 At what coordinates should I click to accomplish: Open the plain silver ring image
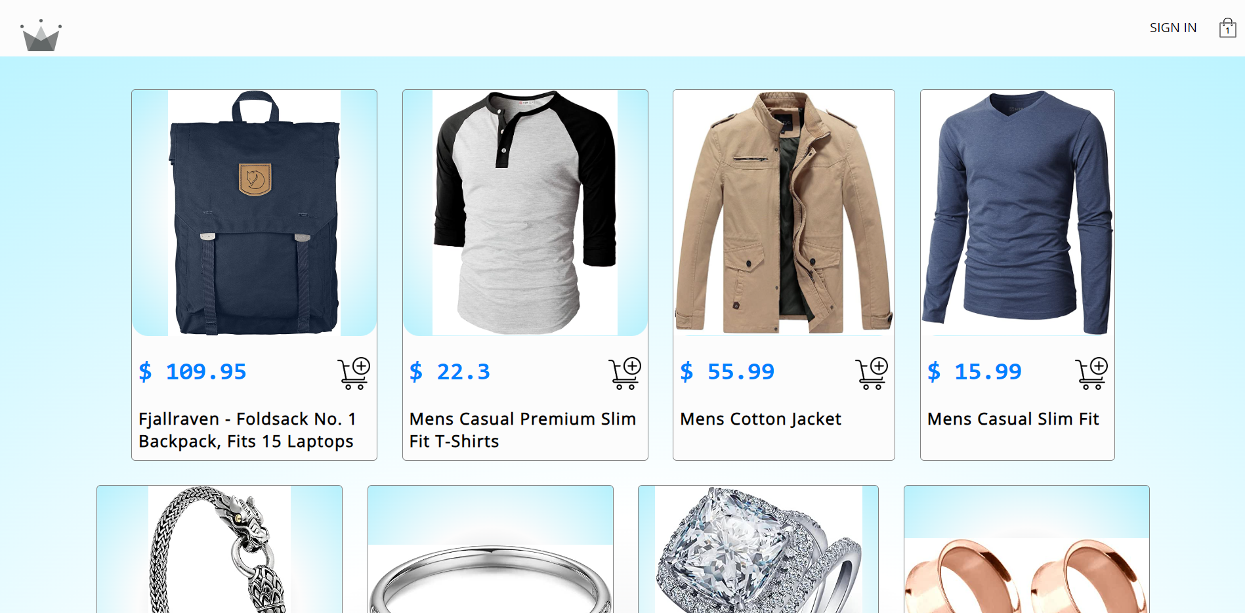(490, 549)
